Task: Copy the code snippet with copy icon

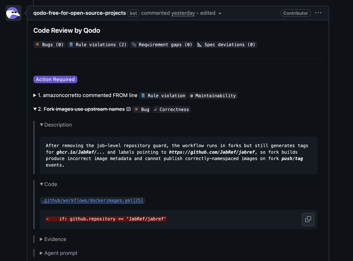Action: click(x=308, y=220)
